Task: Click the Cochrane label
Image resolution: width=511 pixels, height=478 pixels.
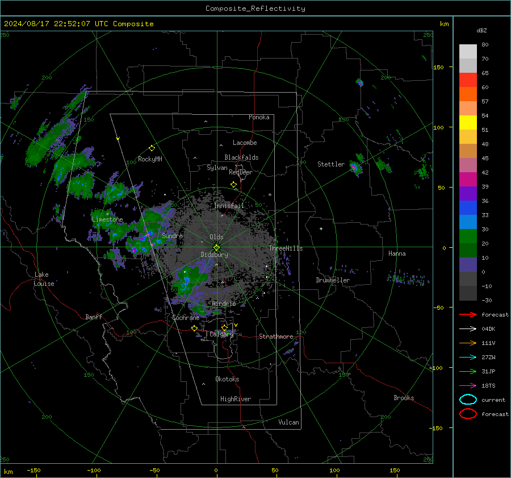Action: pos(186,318)
